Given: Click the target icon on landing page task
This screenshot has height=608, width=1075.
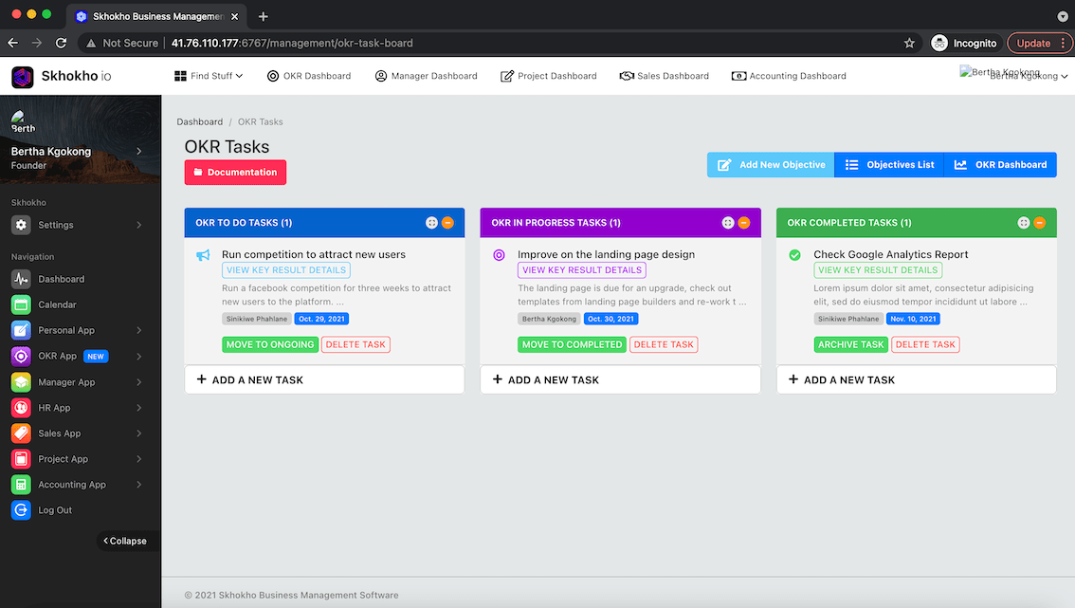Looking at the screenshot, I should coord(499,255).
